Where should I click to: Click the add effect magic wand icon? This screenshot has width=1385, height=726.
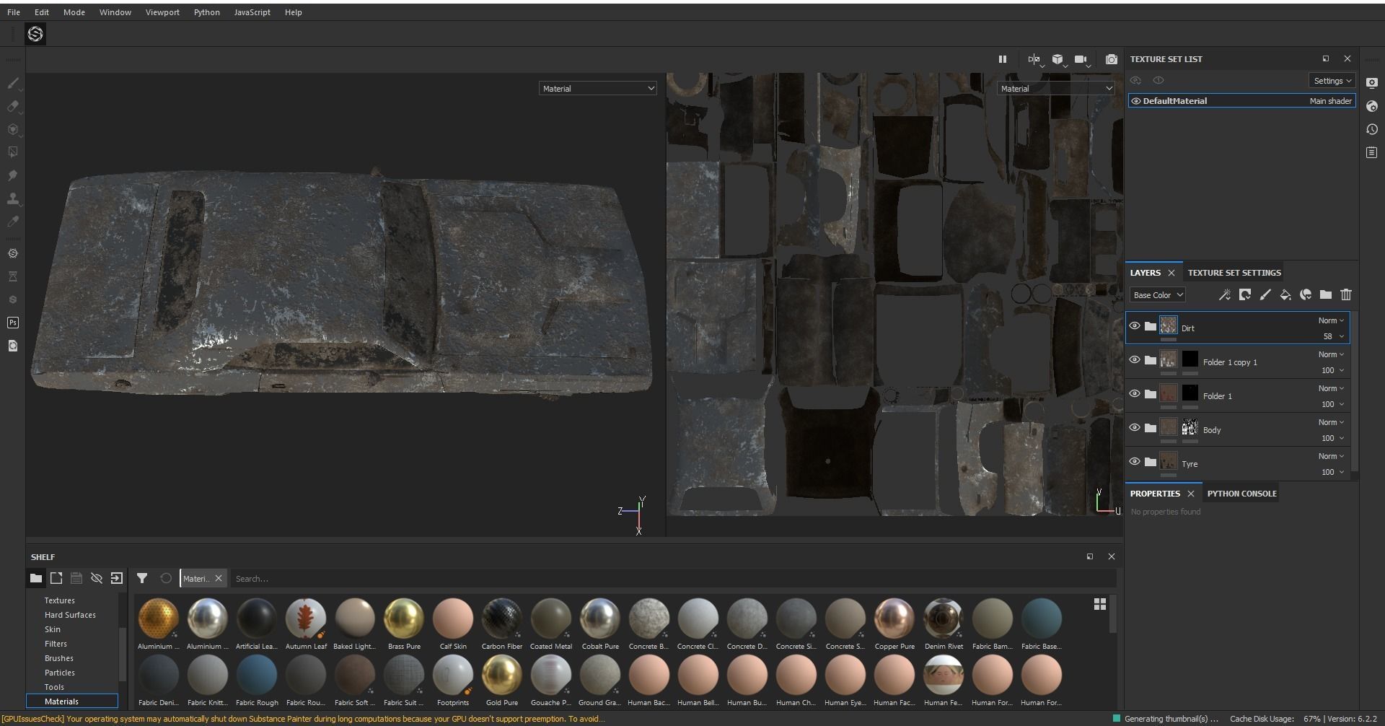click(x=1224, y=294)
